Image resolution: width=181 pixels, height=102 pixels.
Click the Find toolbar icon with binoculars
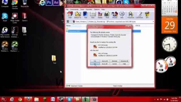click(x=107, y=15)
